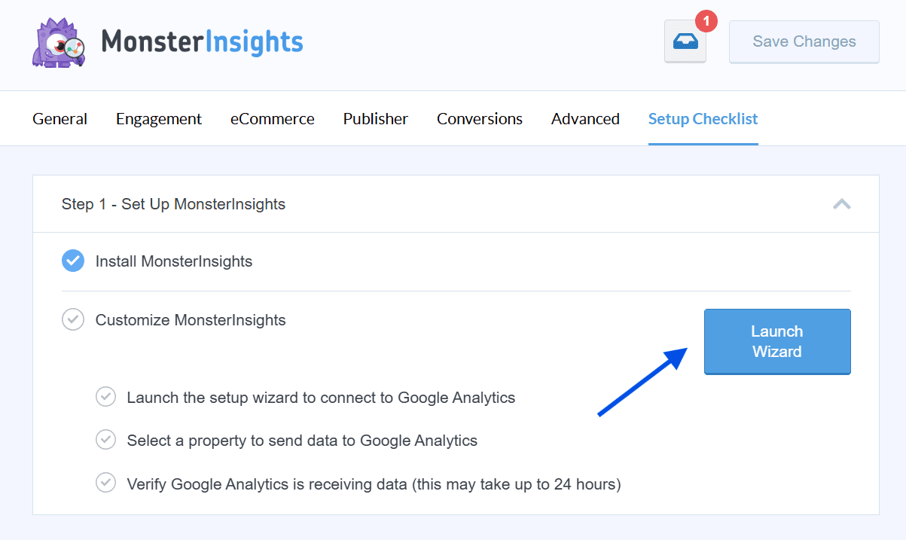
Task: Toggle the Install MonsterInsights completion status
Action: pos(73,261)
